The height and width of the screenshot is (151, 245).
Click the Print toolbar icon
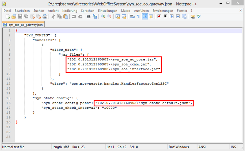point(45,16)
